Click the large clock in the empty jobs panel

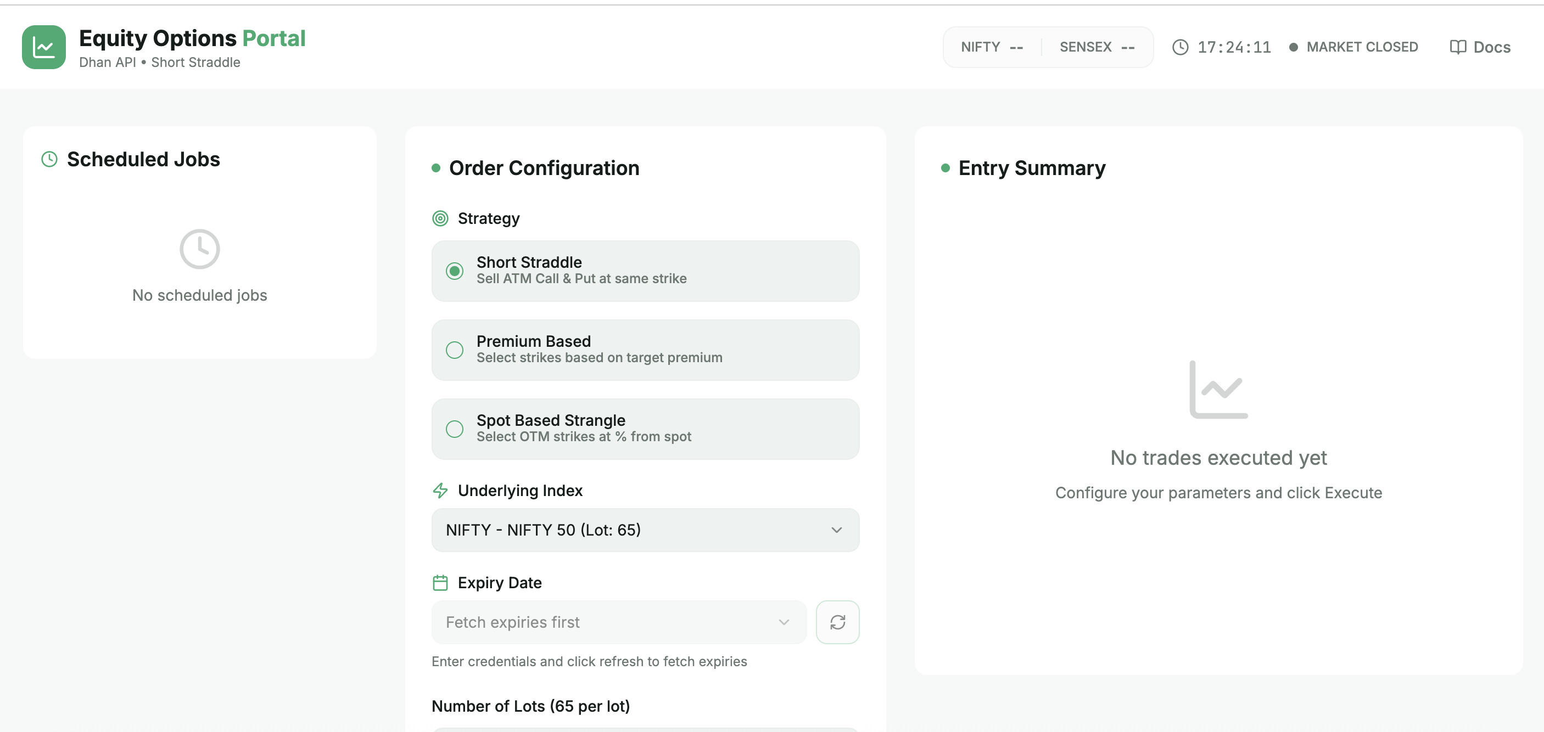200,249
